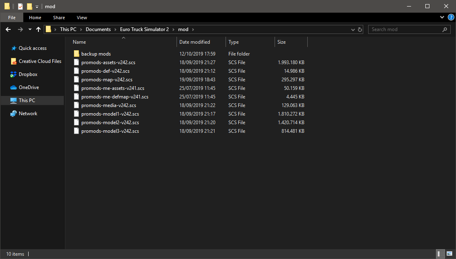This screenshot has height=259, width=456.
Task: Expand the chevron after This PC breadcrumb
Action: (x=81, y=29)
